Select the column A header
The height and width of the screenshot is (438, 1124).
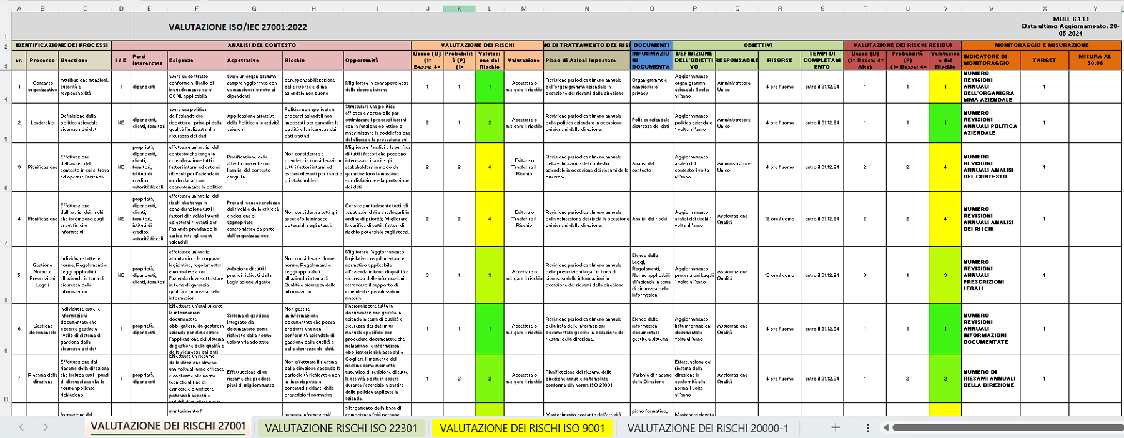click(x=19, y=9)
